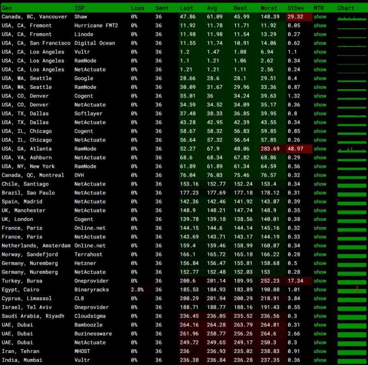Show MTR for Cogent Denver row
The width and height of the screenshot is (368, 365).
click(x=320, y=96)
